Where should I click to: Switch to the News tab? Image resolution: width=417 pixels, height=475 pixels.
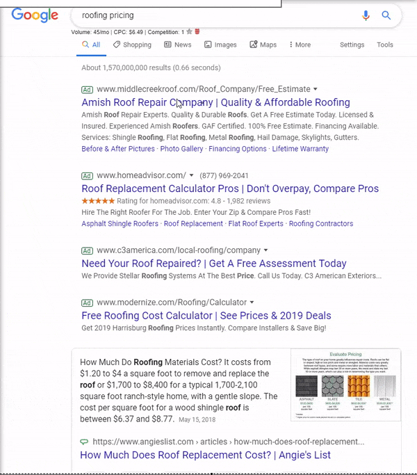click(x=178, y=45)
